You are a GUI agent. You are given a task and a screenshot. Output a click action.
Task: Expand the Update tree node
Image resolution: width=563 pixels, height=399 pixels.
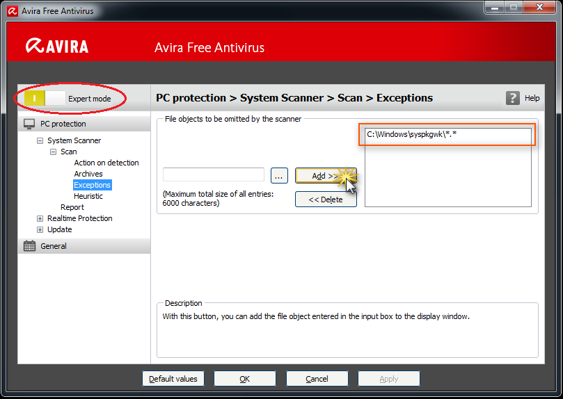coord(40,229)
